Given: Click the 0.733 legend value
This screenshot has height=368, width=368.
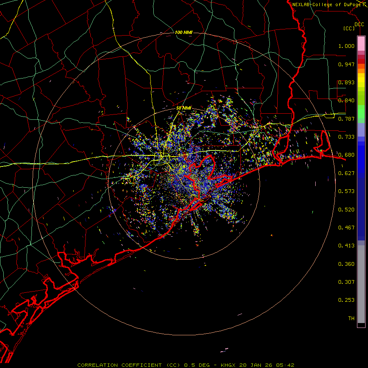Looking at the screenshot, I should point(346,137).
